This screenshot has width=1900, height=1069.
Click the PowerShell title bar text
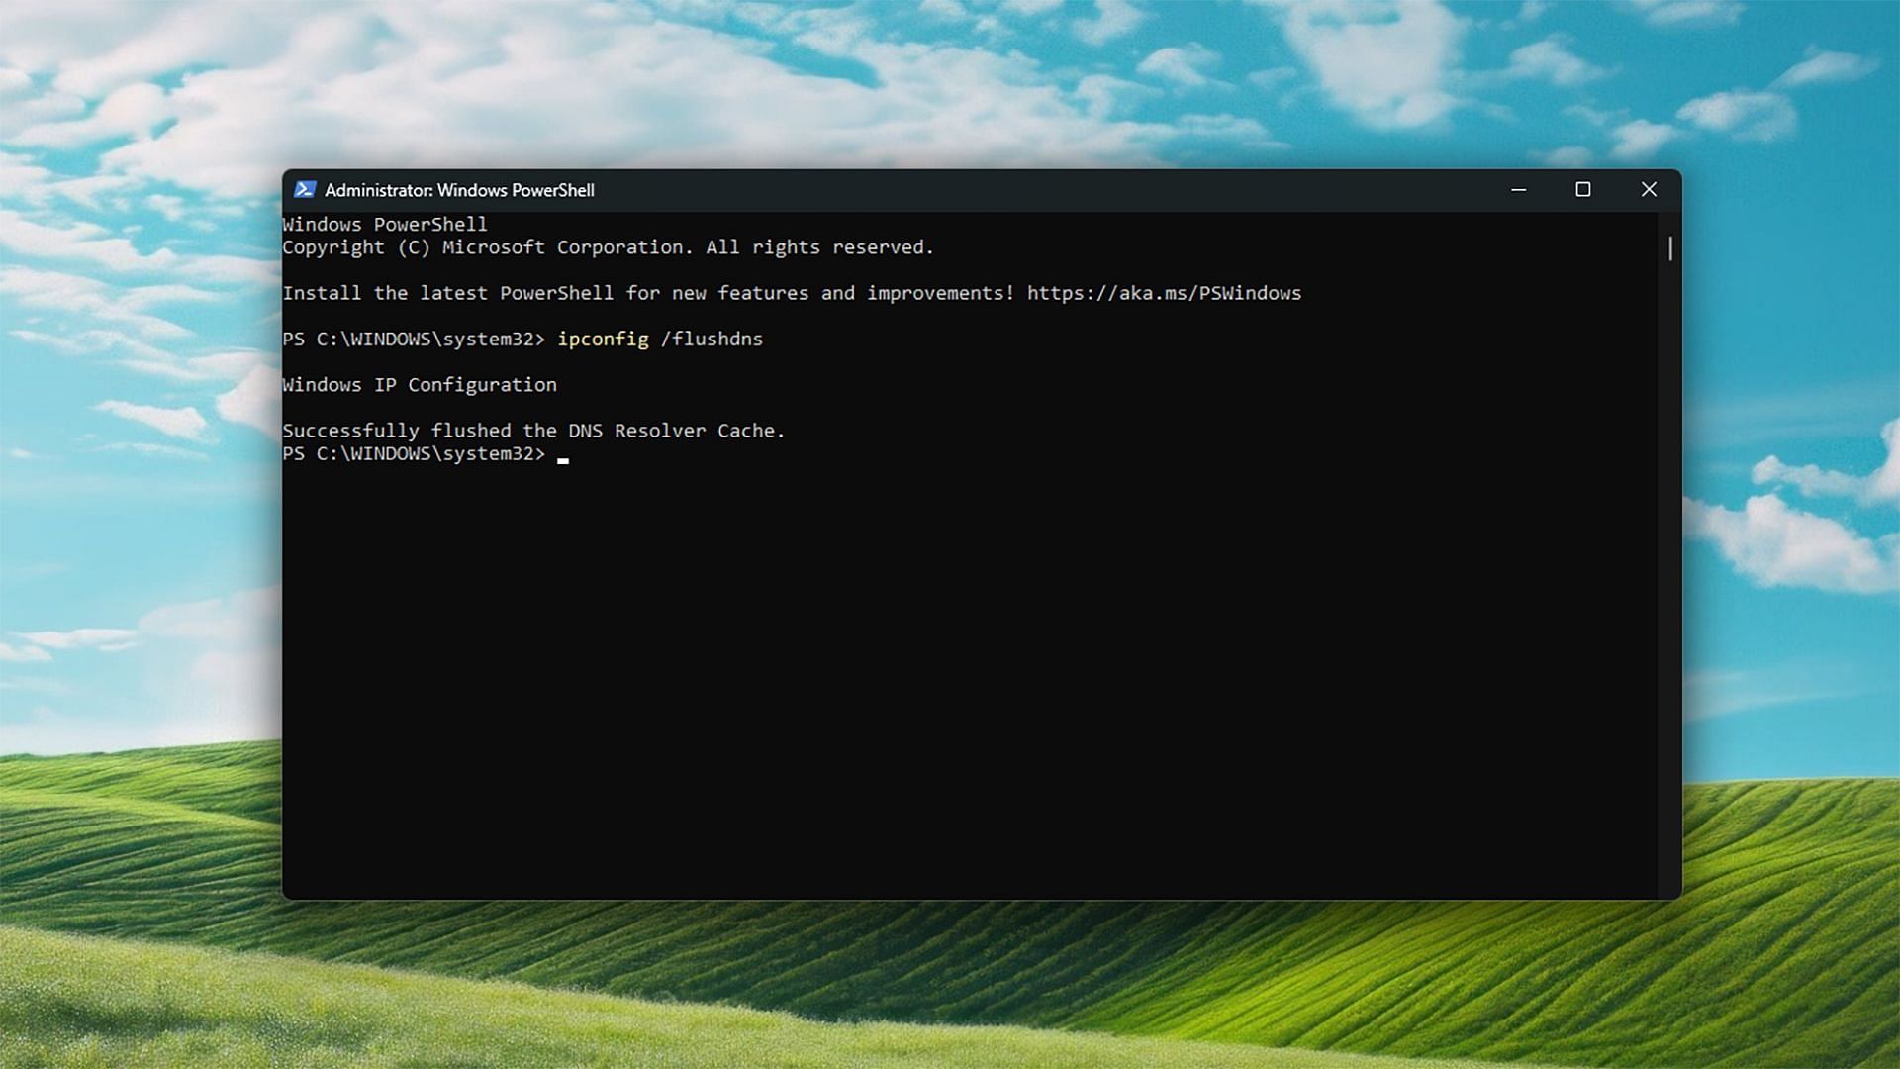pos(459,189)
